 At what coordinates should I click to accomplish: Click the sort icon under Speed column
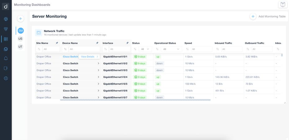click(187, 49)
